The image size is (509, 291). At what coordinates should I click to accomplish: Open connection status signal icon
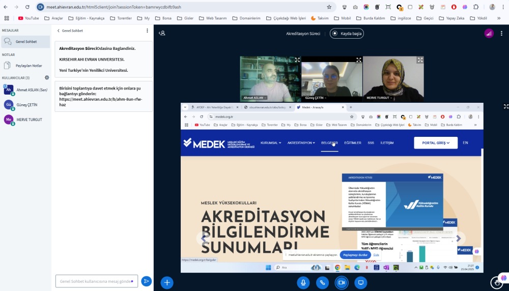click(x=489, y=34)
